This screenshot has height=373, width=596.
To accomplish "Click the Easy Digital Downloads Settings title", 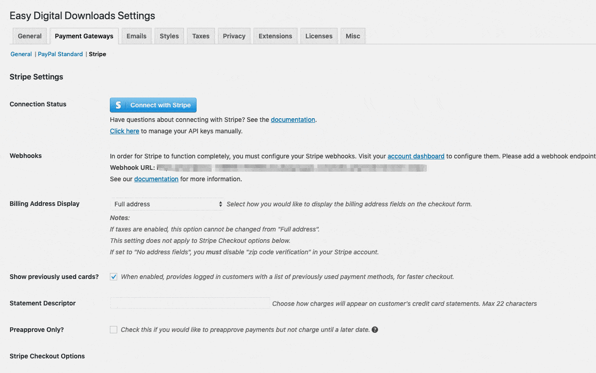I will (x=82, y=16).
